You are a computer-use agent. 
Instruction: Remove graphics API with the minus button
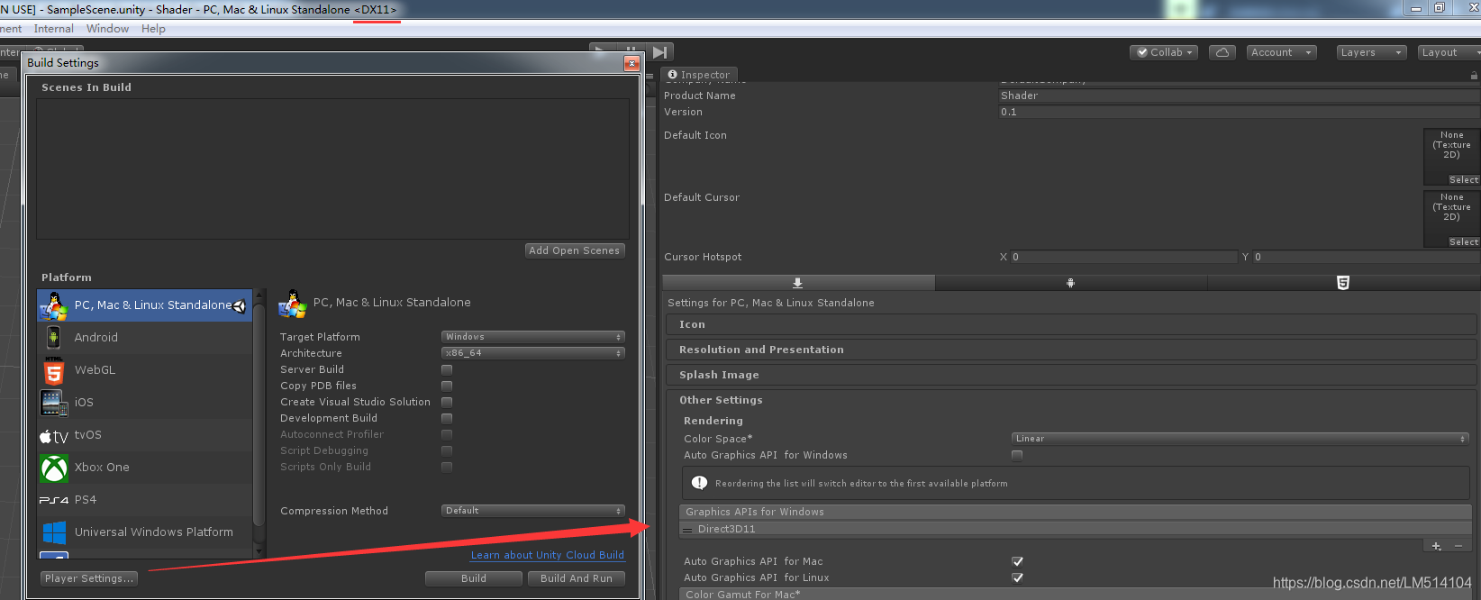pyautogui.click(x=1458, y=546)
